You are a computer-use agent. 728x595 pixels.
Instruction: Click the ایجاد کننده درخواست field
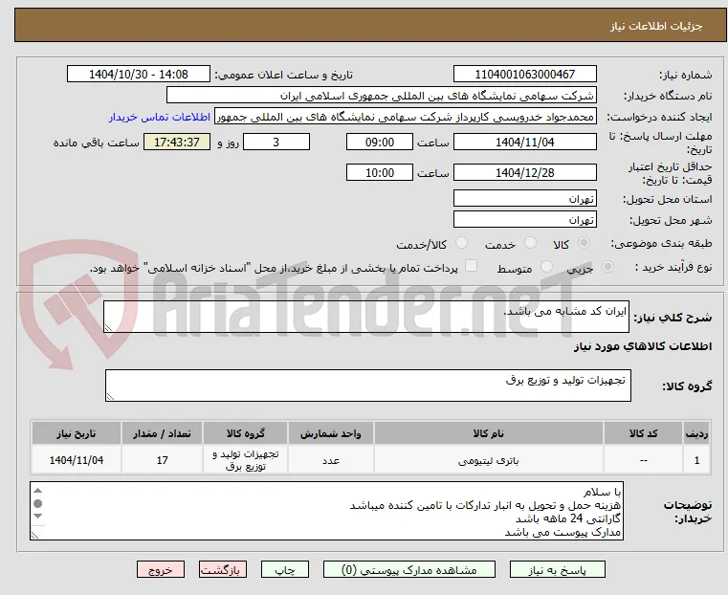click(x=406, y=117)
